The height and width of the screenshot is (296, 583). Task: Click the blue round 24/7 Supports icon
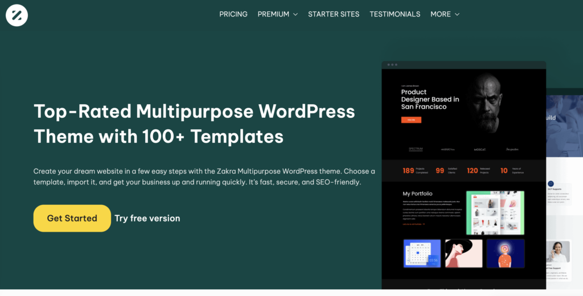pos(551,184)
